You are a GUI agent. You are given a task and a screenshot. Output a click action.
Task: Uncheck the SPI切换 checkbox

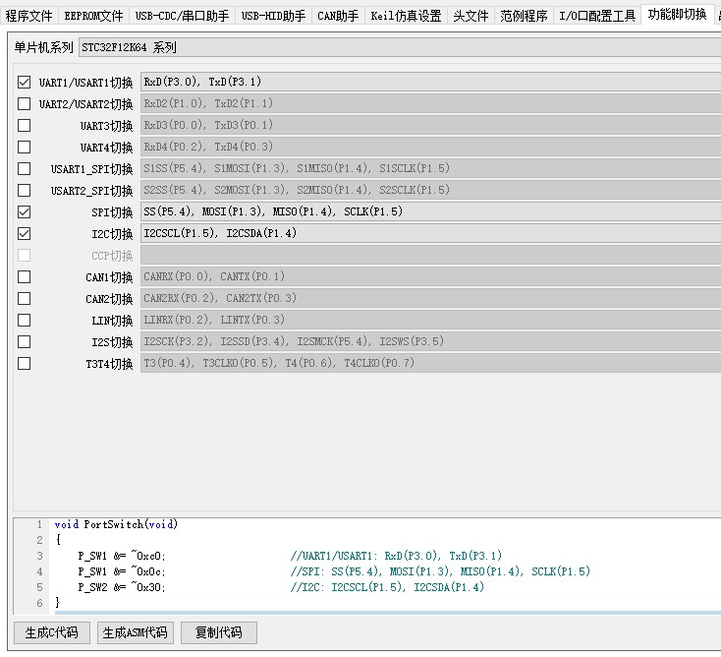(x=24, y=212)
